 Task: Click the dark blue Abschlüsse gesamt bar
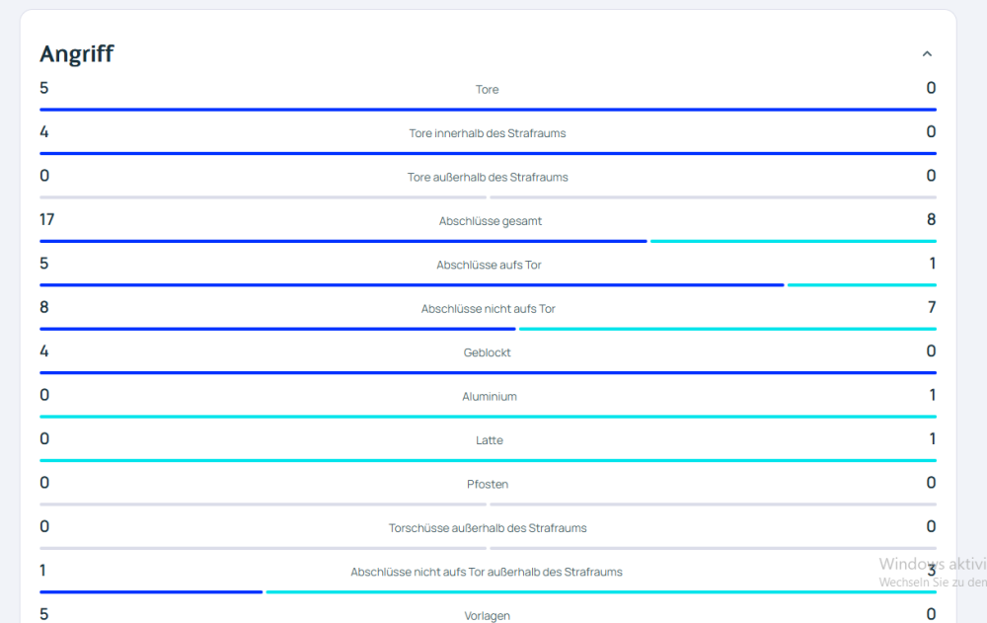pos(342,241)
